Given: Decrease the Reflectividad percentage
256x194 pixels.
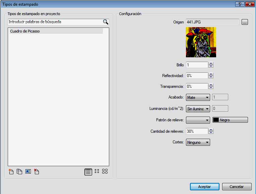Looking at the screenshot, I should pyautogui.click(x=211, y=77).
